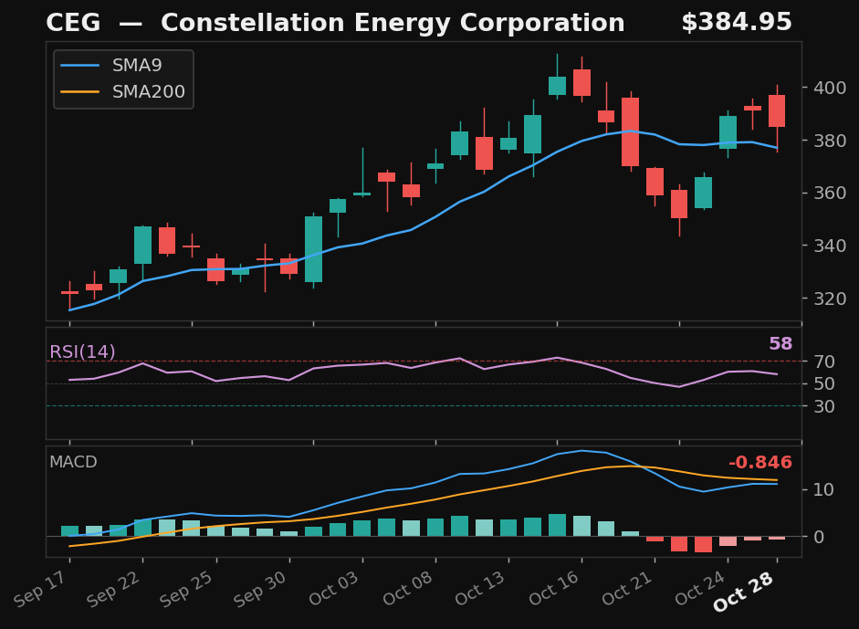Click the Oct 08 date label
Viewport: 859px width, 629px height.
[407, 589]
